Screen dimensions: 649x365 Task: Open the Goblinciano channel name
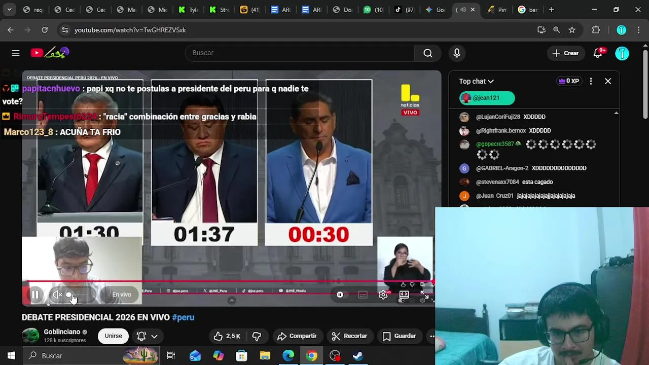point(62,332)
